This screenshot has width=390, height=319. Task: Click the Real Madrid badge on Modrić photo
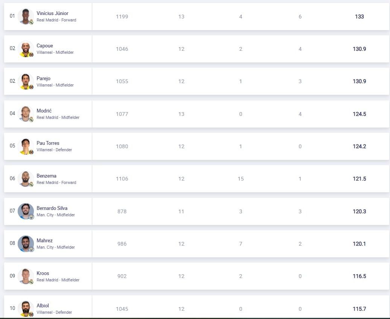pos(31,120)
